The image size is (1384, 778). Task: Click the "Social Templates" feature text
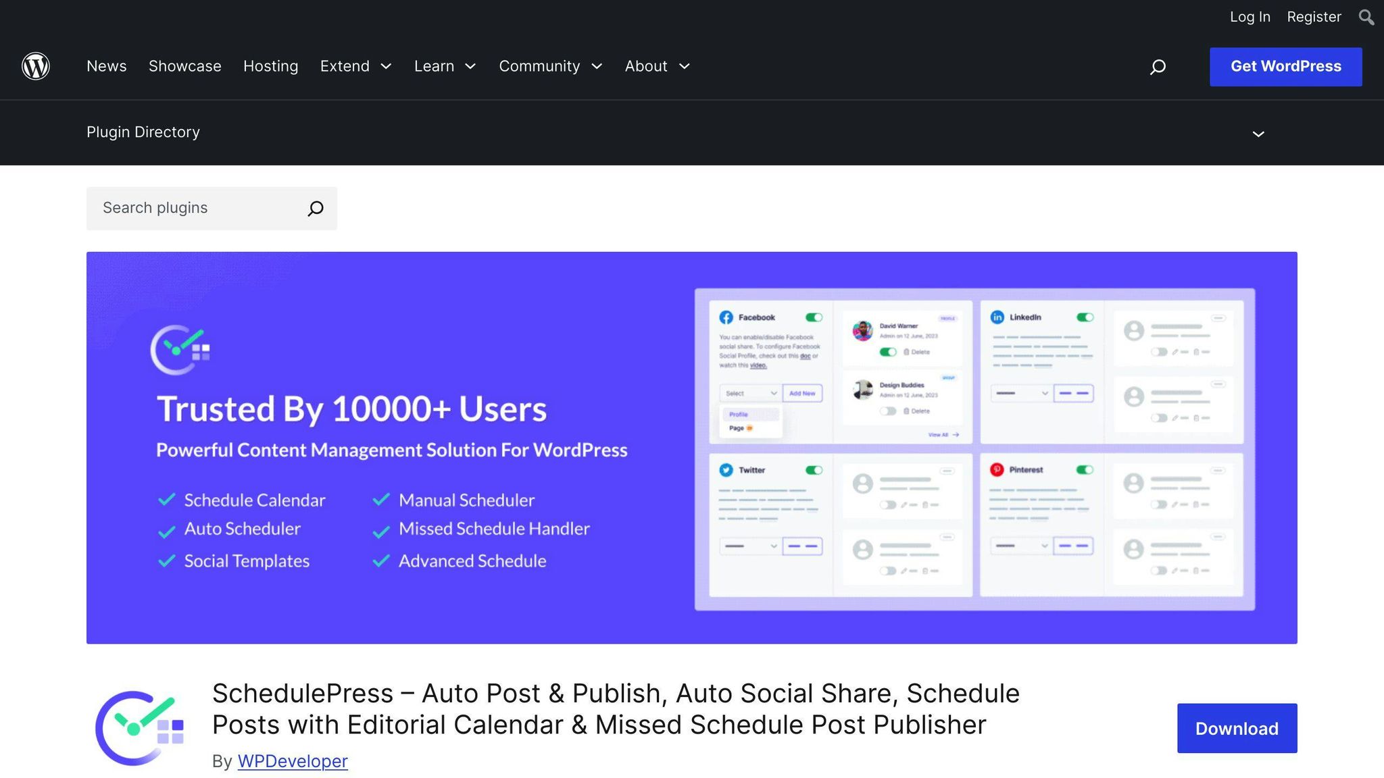[247, 561]
